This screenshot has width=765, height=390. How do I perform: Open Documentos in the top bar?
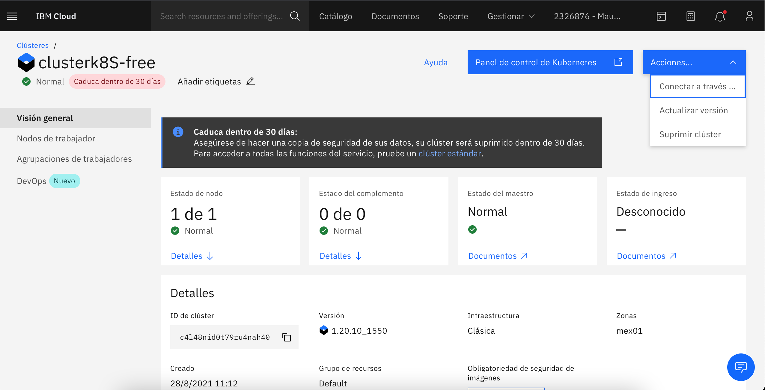pos(395,16)
